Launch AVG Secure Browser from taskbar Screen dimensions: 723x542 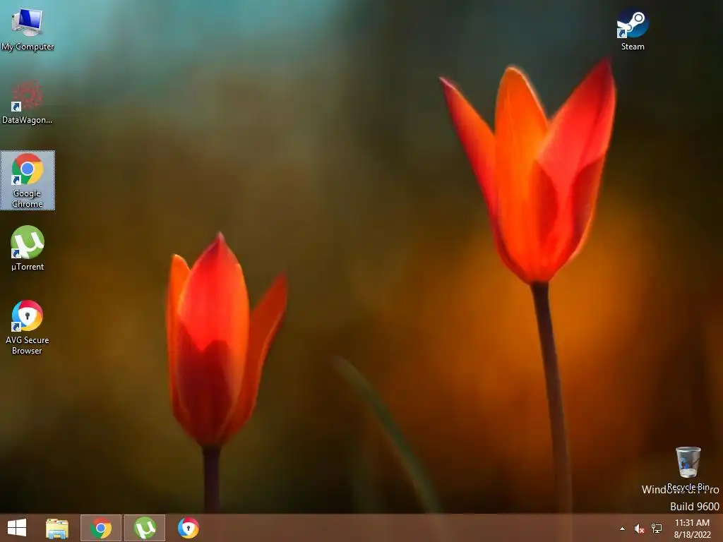(188, 528)
